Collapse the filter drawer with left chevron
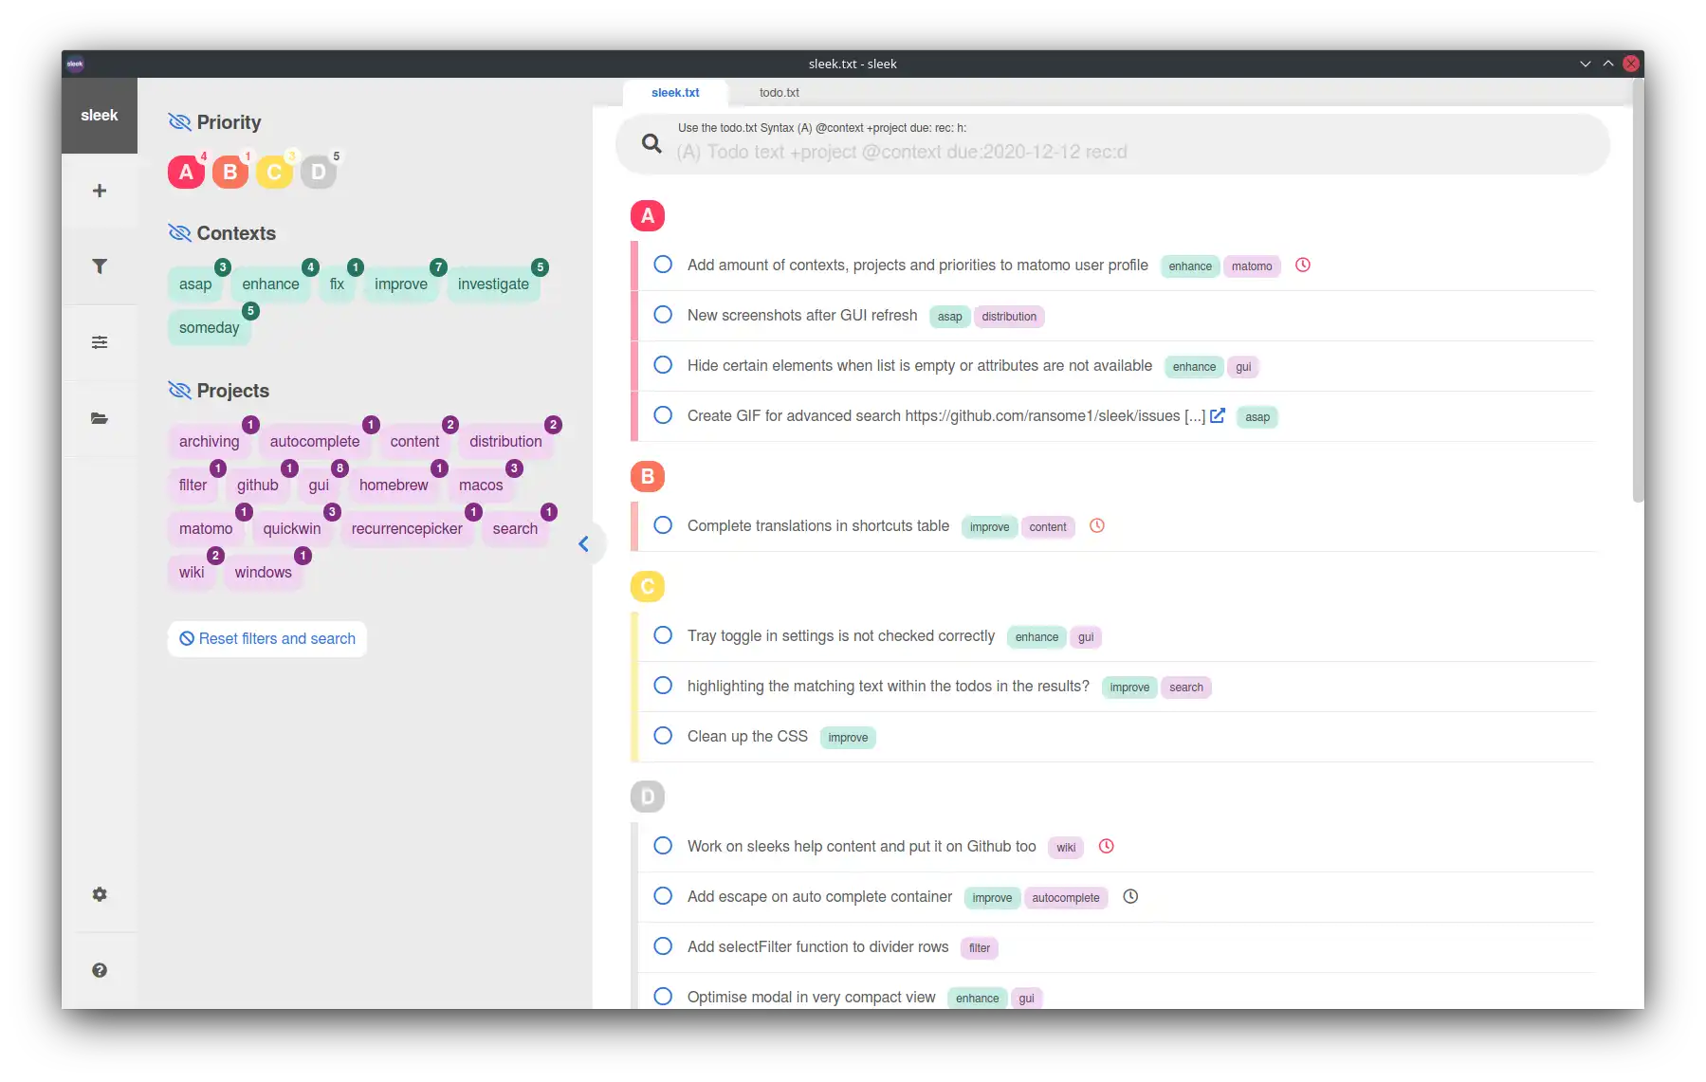Viewport: 1706px width, 1082px height. [584, 543]
